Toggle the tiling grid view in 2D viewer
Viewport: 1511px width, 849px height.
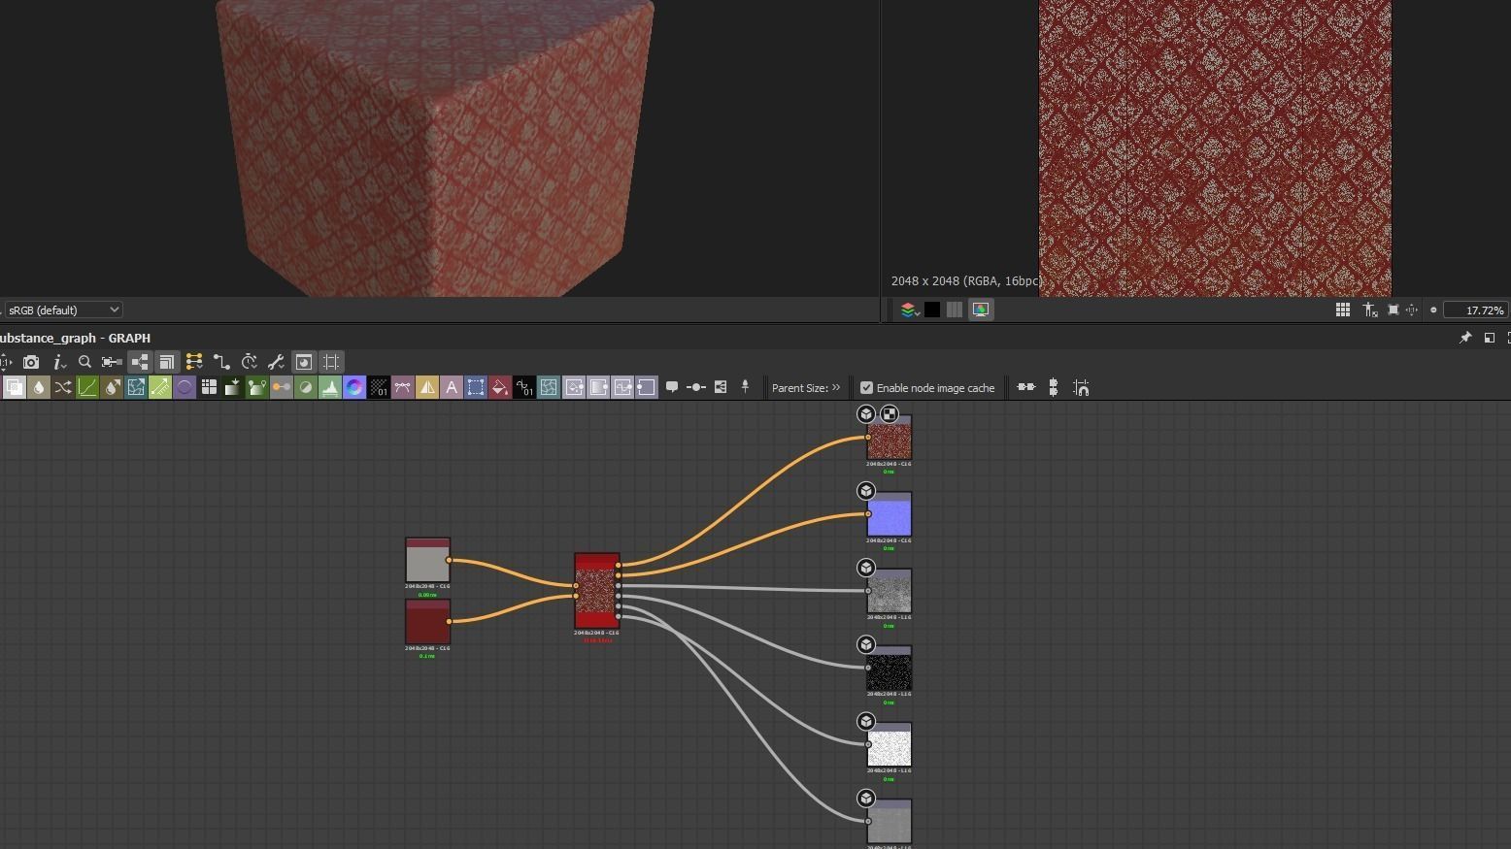1342,310
